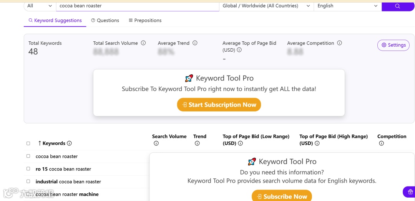This screenshot has height=201, width=415.
Task: Click info icon under Search Volume column
Action: click(156, 144)
